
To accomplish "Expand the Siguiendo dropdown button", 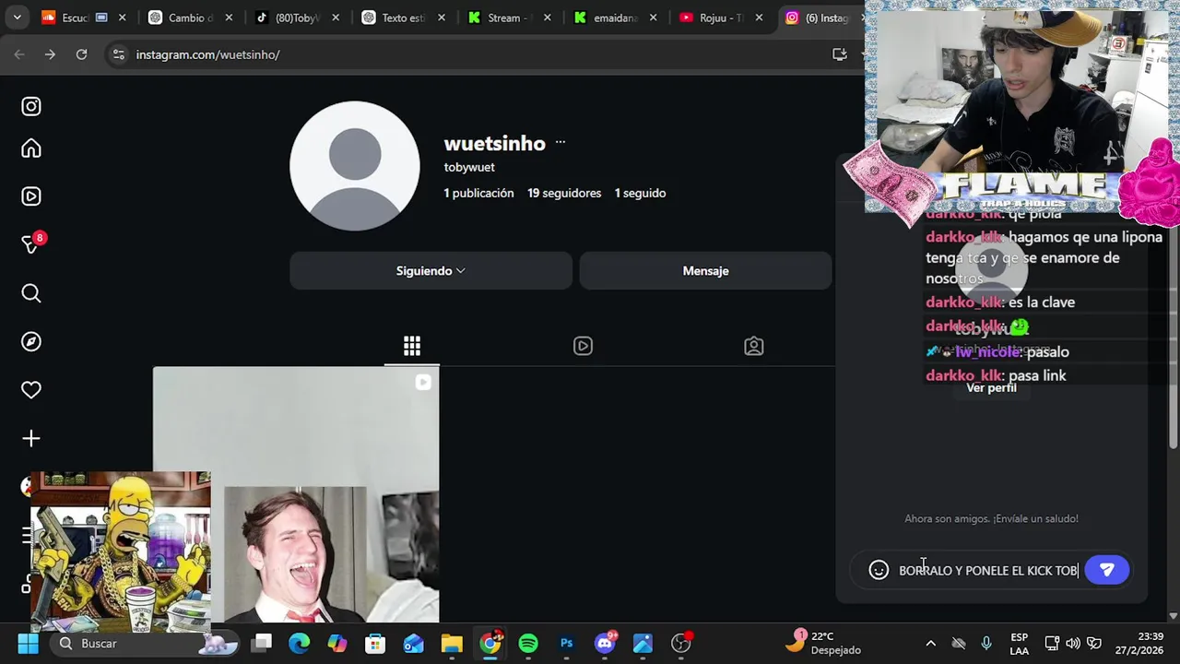I will click(x=431, y=271).
